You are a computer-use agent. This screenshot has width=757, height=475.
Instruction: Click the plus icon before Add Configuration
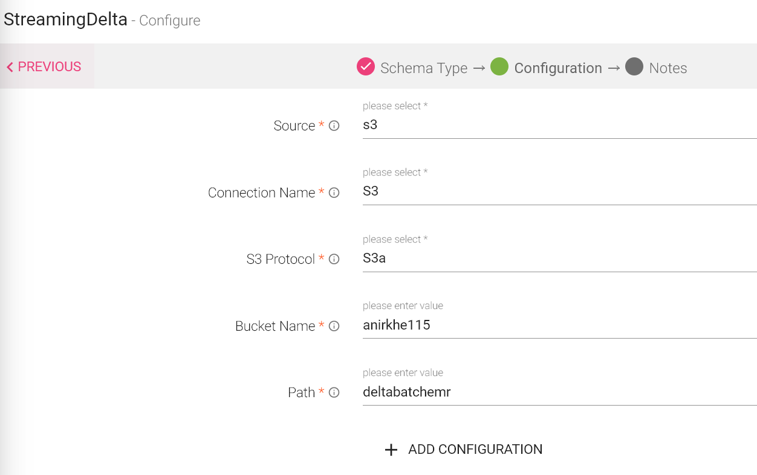391,450
